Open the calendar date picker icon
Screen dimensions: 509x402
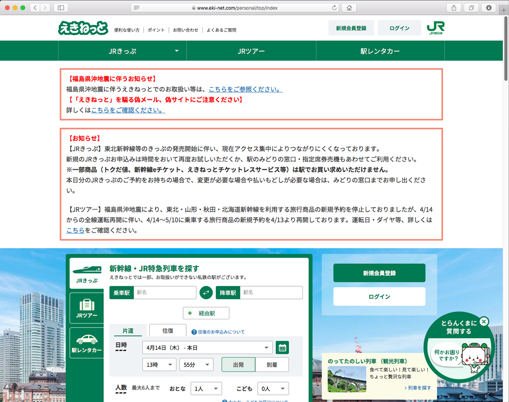282,348
